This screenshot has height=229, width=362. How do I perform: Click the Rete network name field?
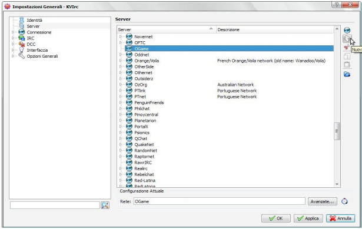pos(220,201)
